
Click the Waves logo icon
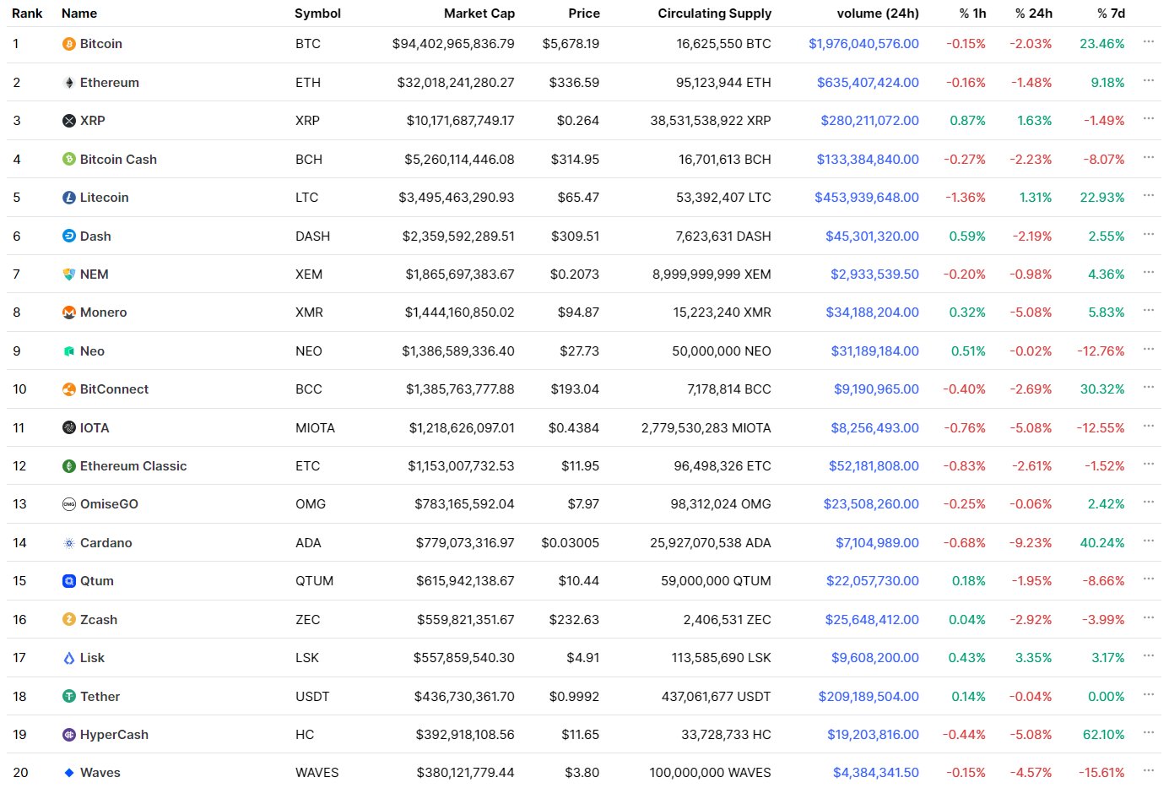[69, 773]
